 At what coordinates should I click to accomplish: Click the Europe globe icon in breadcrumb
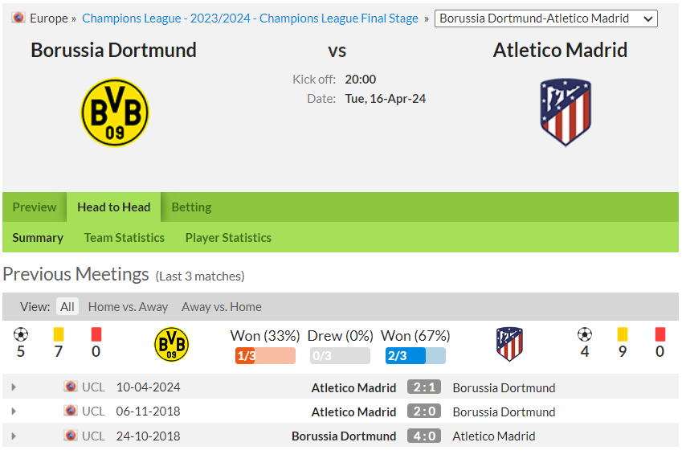pyautogui.click(x=18, y=18)
